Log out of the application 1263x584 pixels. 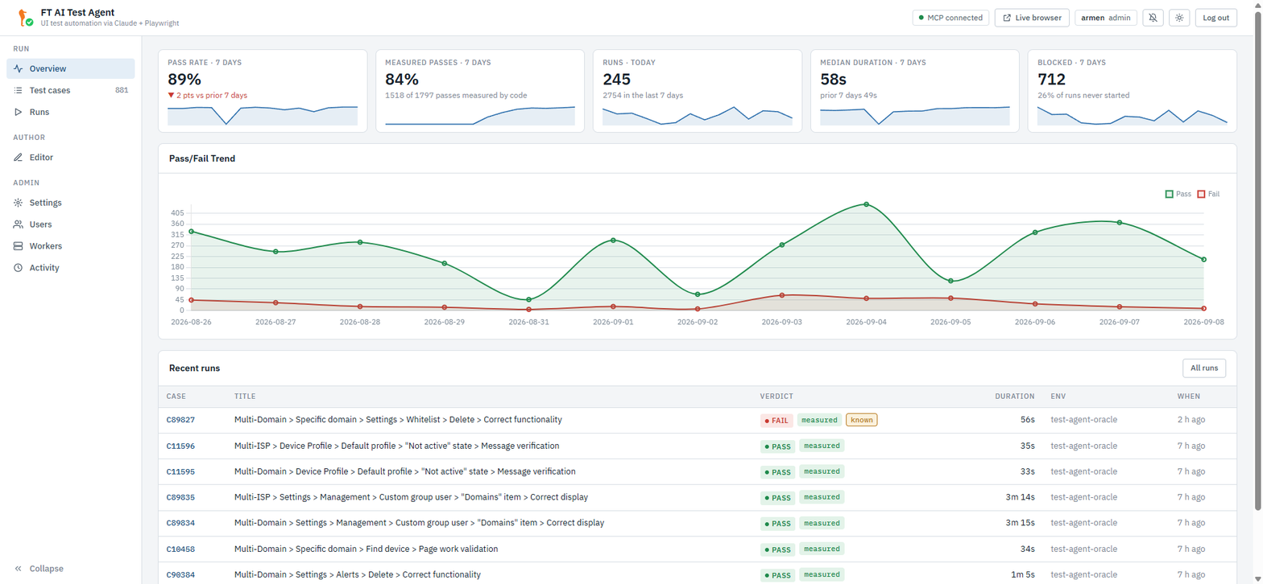(1216, 18)
